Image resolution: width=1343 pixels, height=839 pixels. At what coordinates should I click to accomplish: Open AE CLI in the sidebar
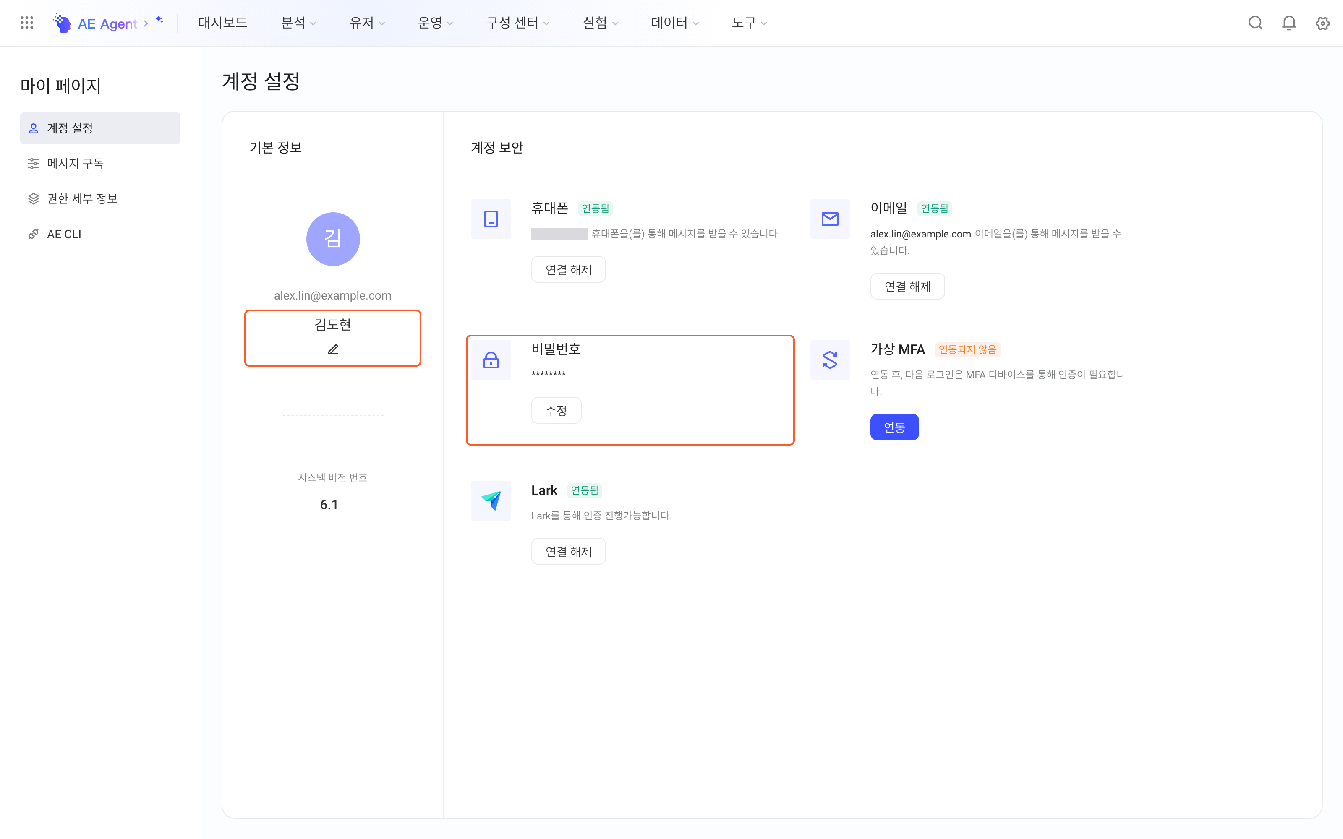pyautogui.click(x=100, y=234)
